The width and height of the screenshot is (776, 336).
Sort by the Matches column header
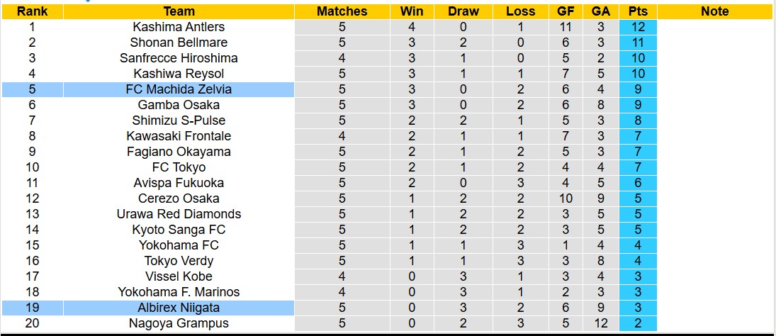tap(342, 11)
